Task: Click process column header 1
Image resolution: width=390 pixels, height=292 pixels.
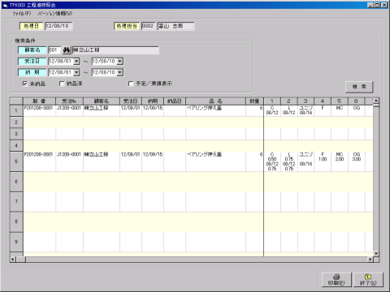Action: tap(272, 101)
